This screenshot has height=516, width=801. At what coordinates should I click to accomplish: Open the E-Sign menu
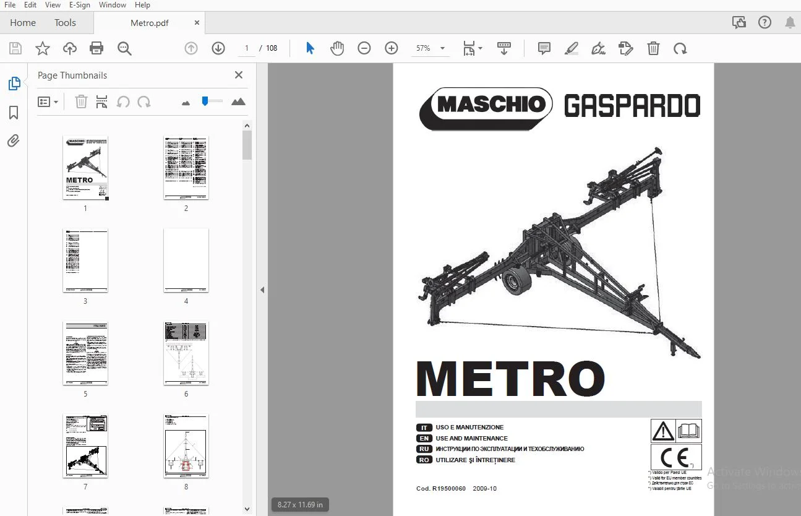79,5
